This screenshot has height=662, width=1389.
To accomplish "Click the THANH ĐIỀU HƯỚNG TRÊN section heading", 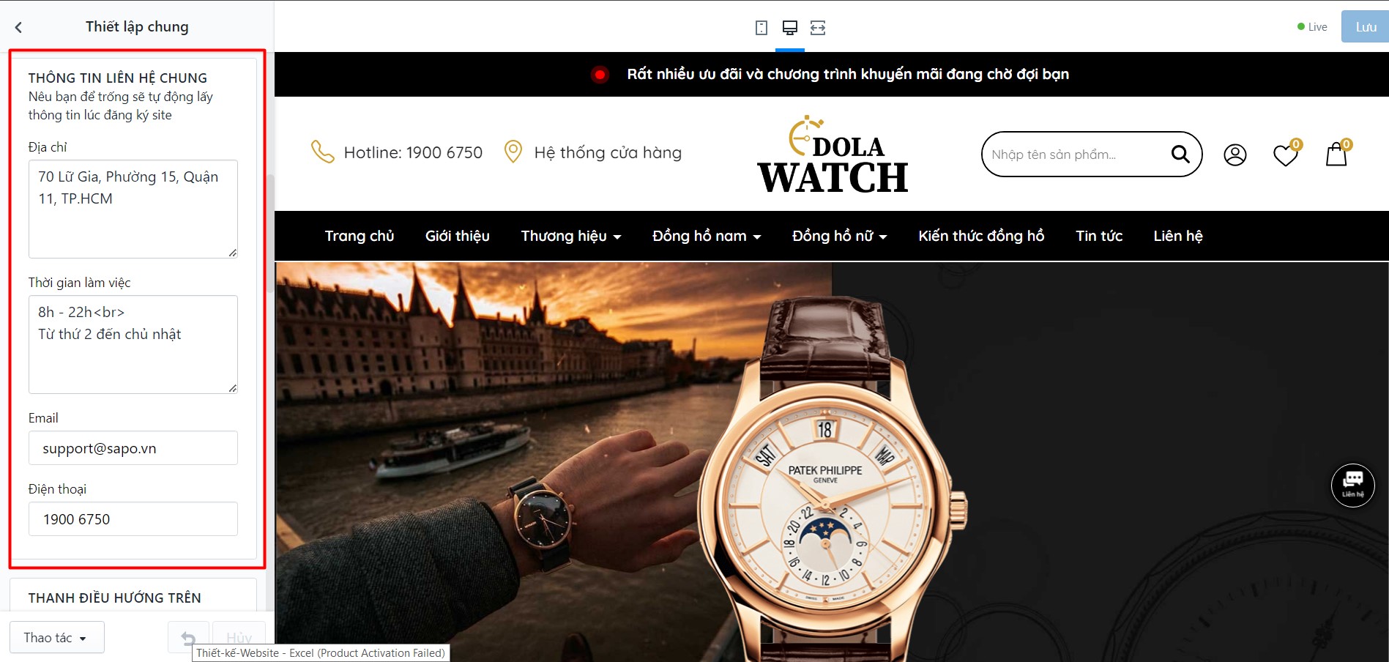I will pyautogui.click(x=114, y=598).
